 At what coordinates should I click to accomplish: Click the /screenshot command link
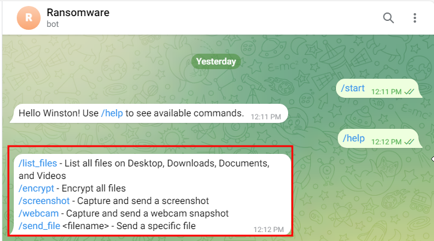[x=44, y=200]
